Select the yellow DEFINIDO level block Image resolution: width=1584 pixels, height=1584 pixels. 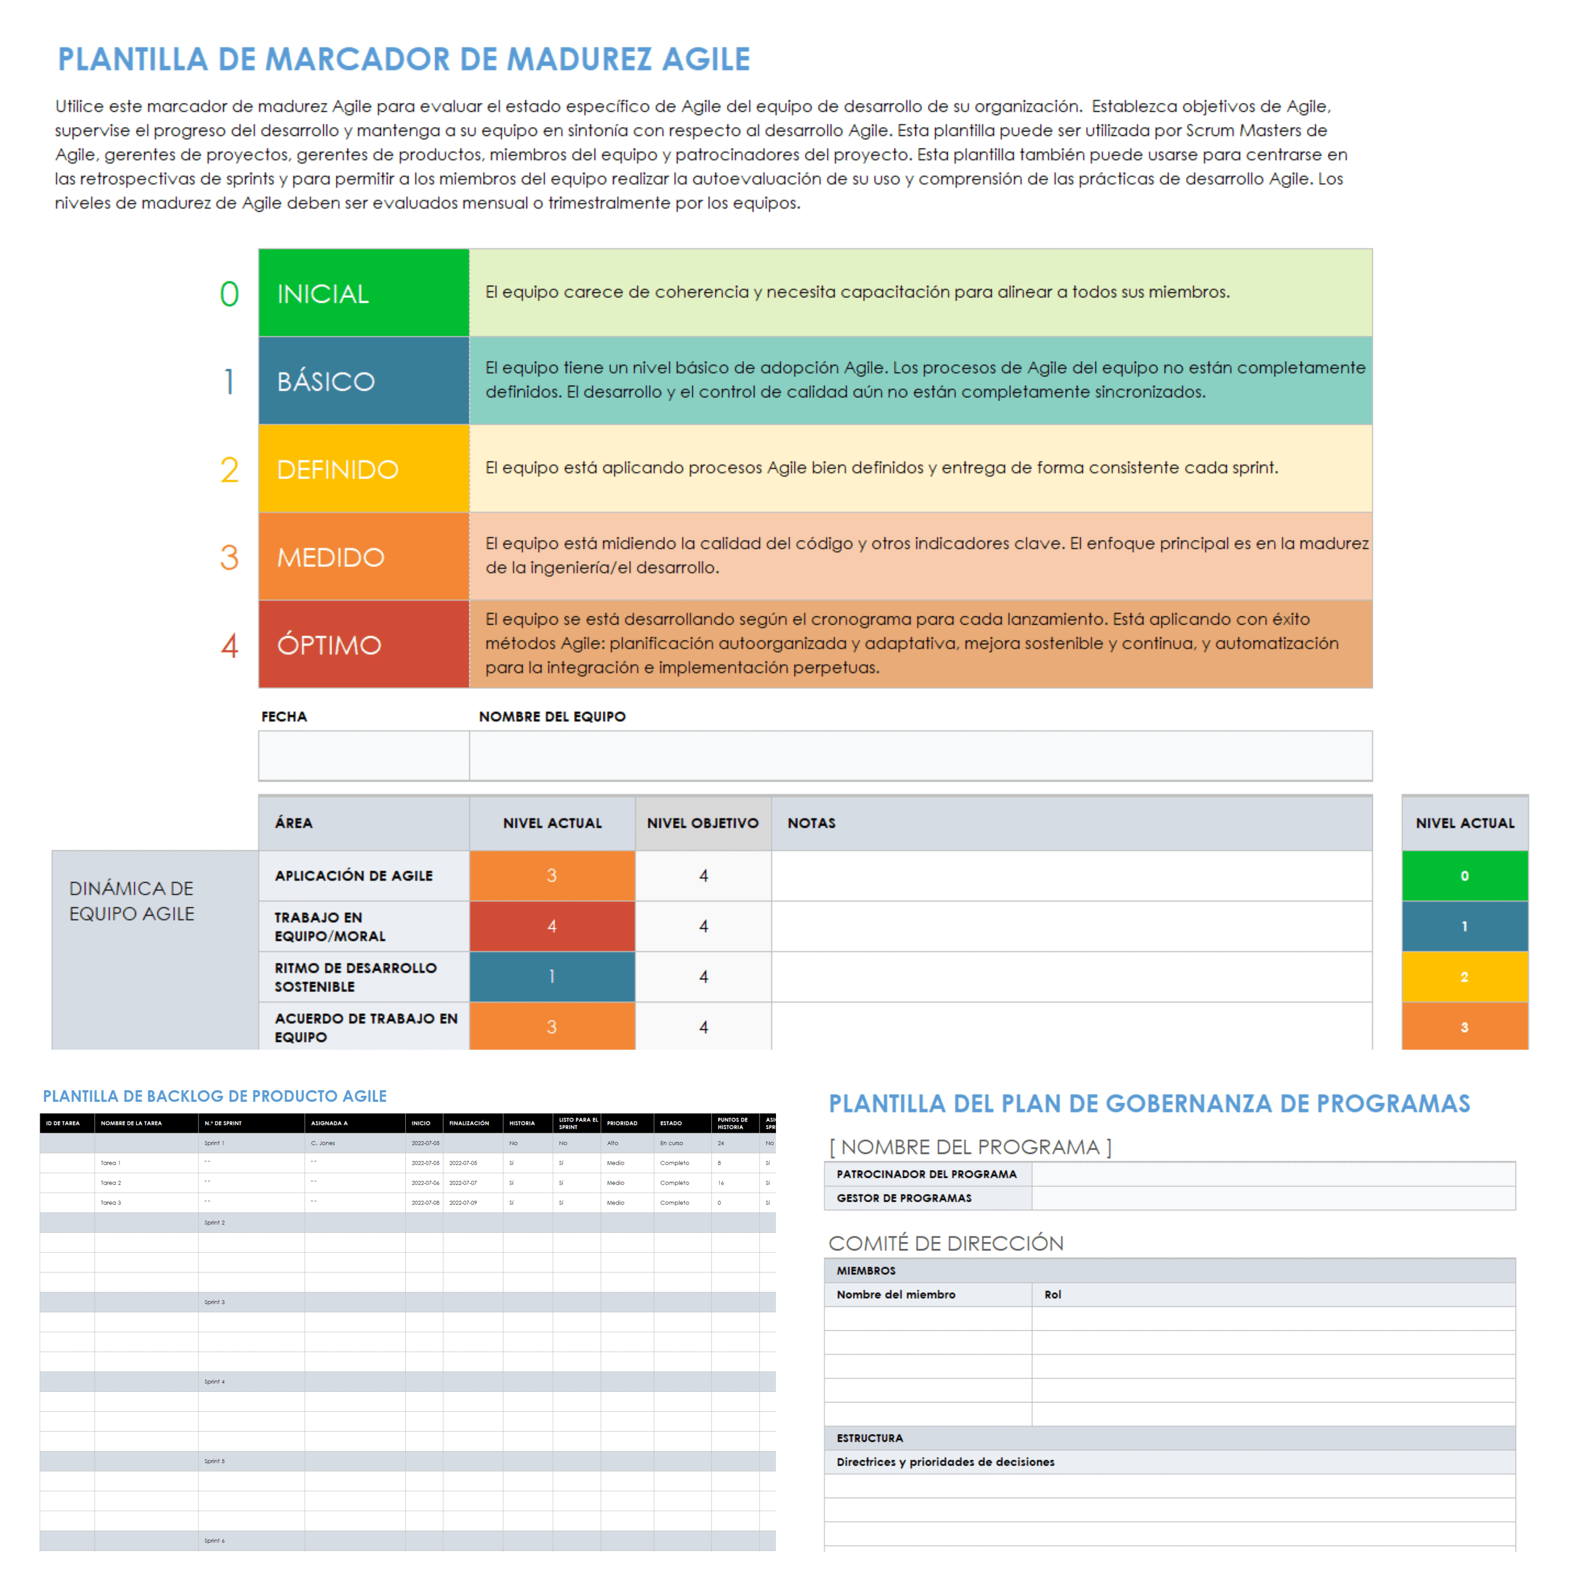point(364,468)
